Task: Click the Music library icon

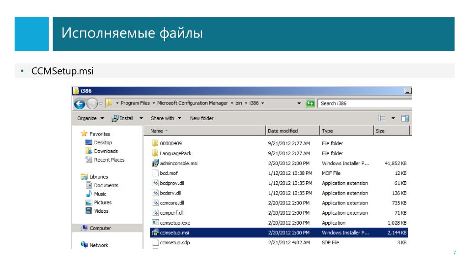Action: coord(89,194)
